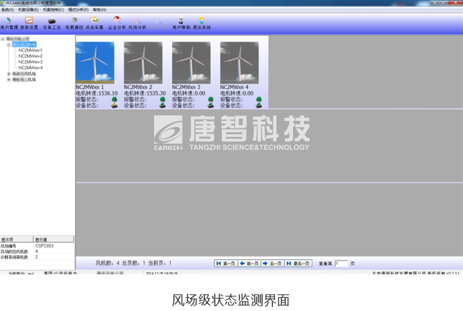The width and height of the screenshot is (463, 311).
Task: Click the value 2 in the property table
Action: click(37, 257)
